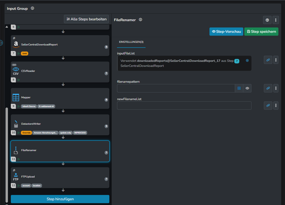Viewport: 285px width, 205px height.
Task: Select the CSVReader step name
Action: click(x=28, y=71)
